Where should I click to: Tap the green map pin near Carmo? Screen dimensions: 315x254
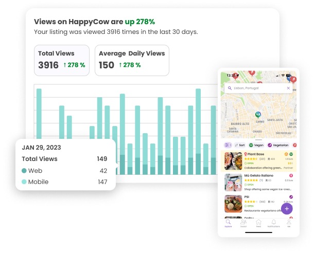tap(258, 114)
